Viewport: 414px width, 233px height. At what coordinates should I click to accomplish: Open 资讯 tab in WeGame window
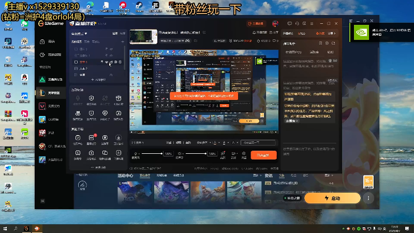click(269, 176)
